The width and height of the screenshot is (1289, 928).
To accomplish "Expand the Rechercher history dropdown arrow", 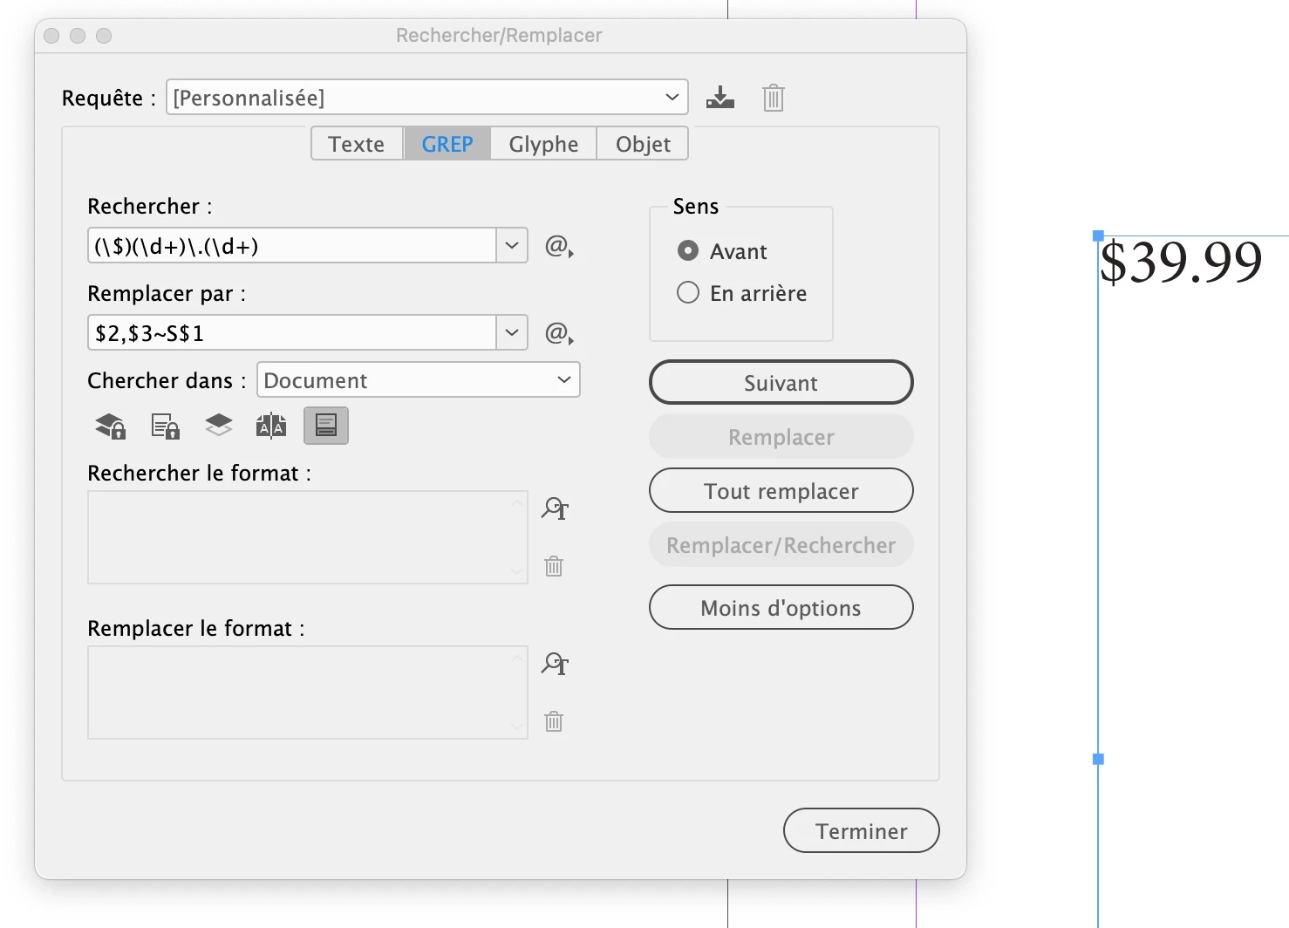I will [512, 245].
